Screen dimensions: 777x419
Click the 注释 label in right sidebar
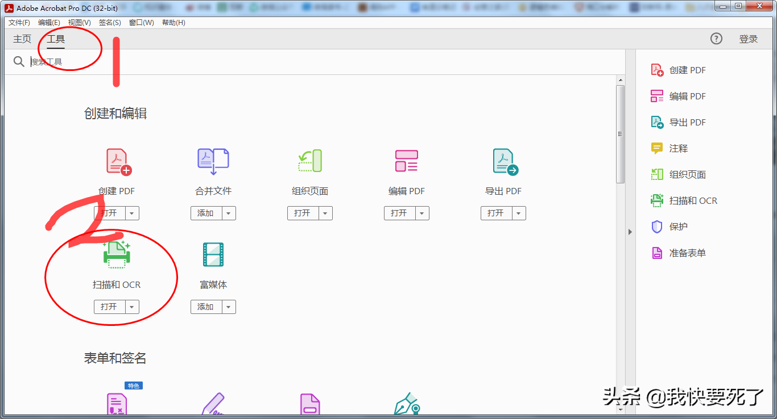point(679,148)
